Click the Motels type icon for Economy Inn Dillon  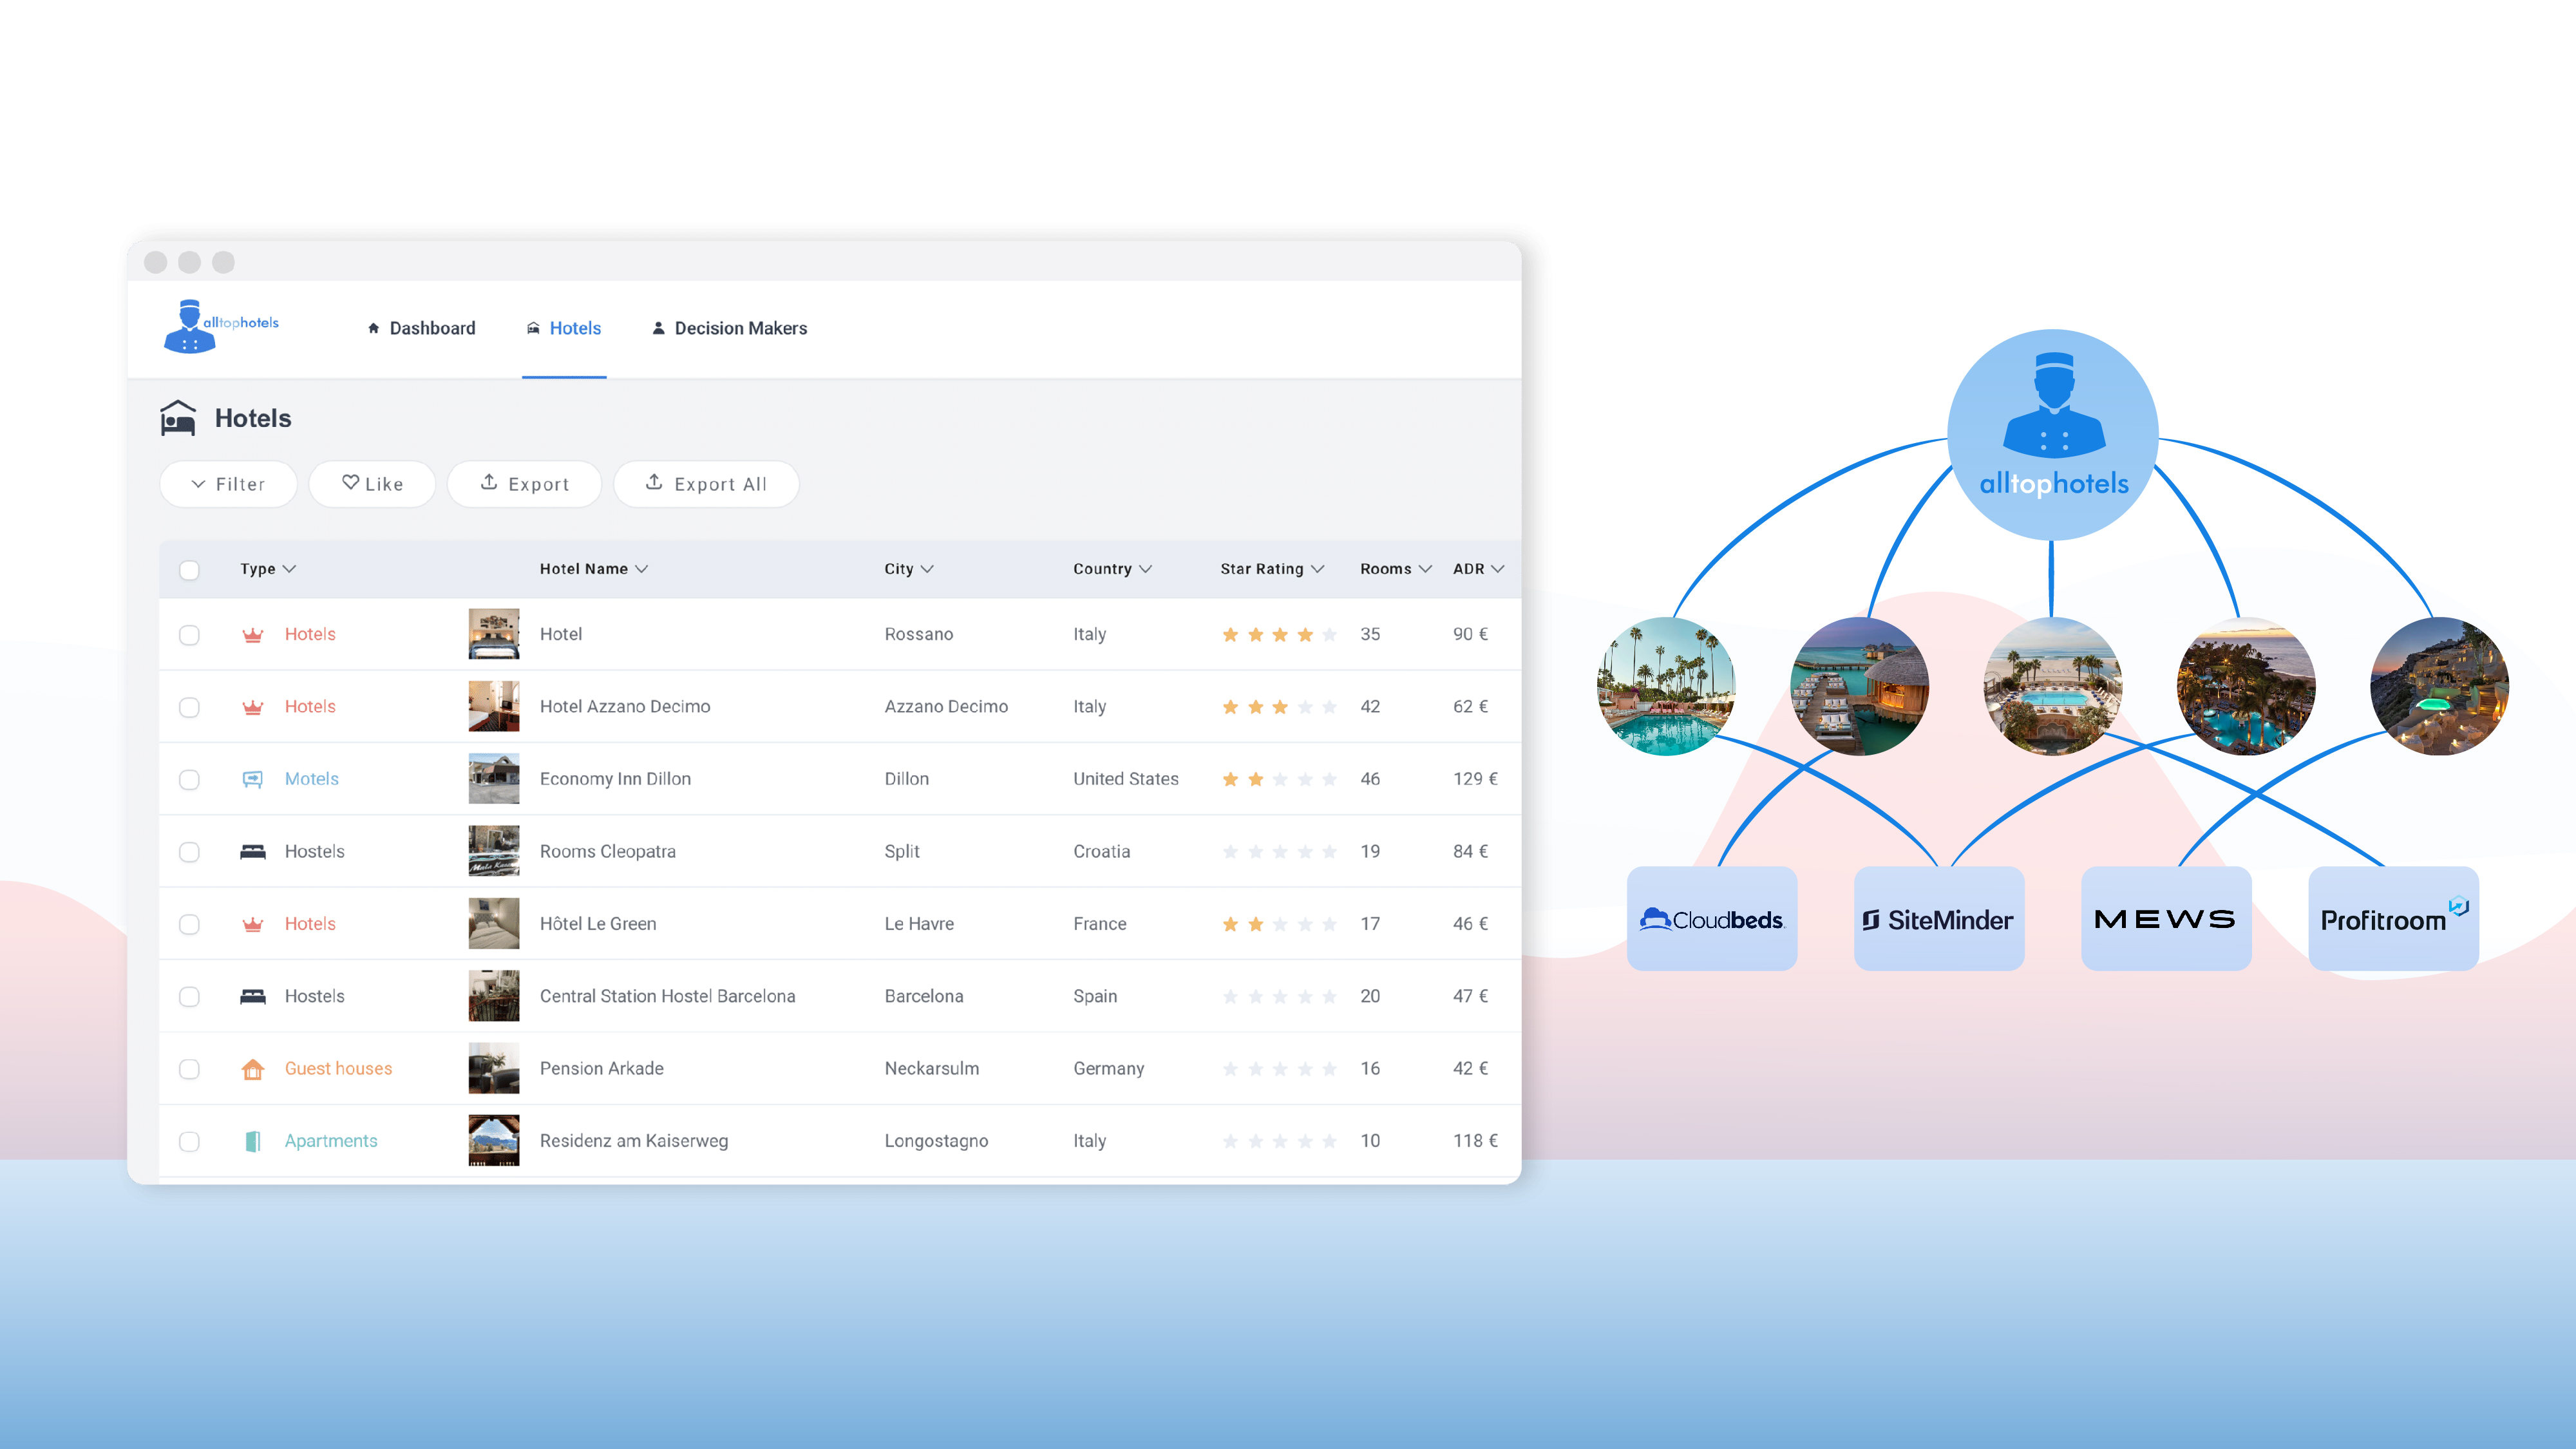coord(253,779)
